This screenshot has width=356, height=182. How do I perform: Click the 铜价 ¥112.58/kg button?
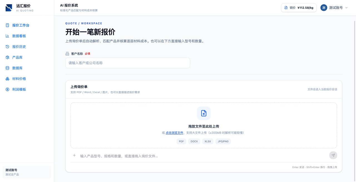[299, 8]
